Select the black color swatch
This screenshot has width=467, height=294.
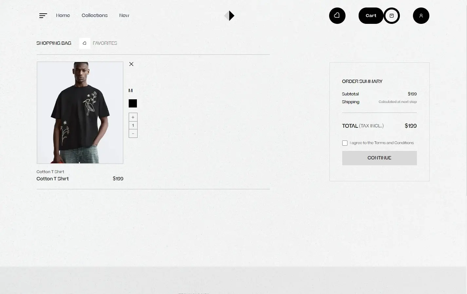pyautogui.click(x=133, y=104)
